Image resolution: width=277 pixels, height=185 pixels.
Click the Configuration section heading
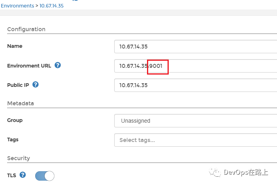(x=26, y=29)
